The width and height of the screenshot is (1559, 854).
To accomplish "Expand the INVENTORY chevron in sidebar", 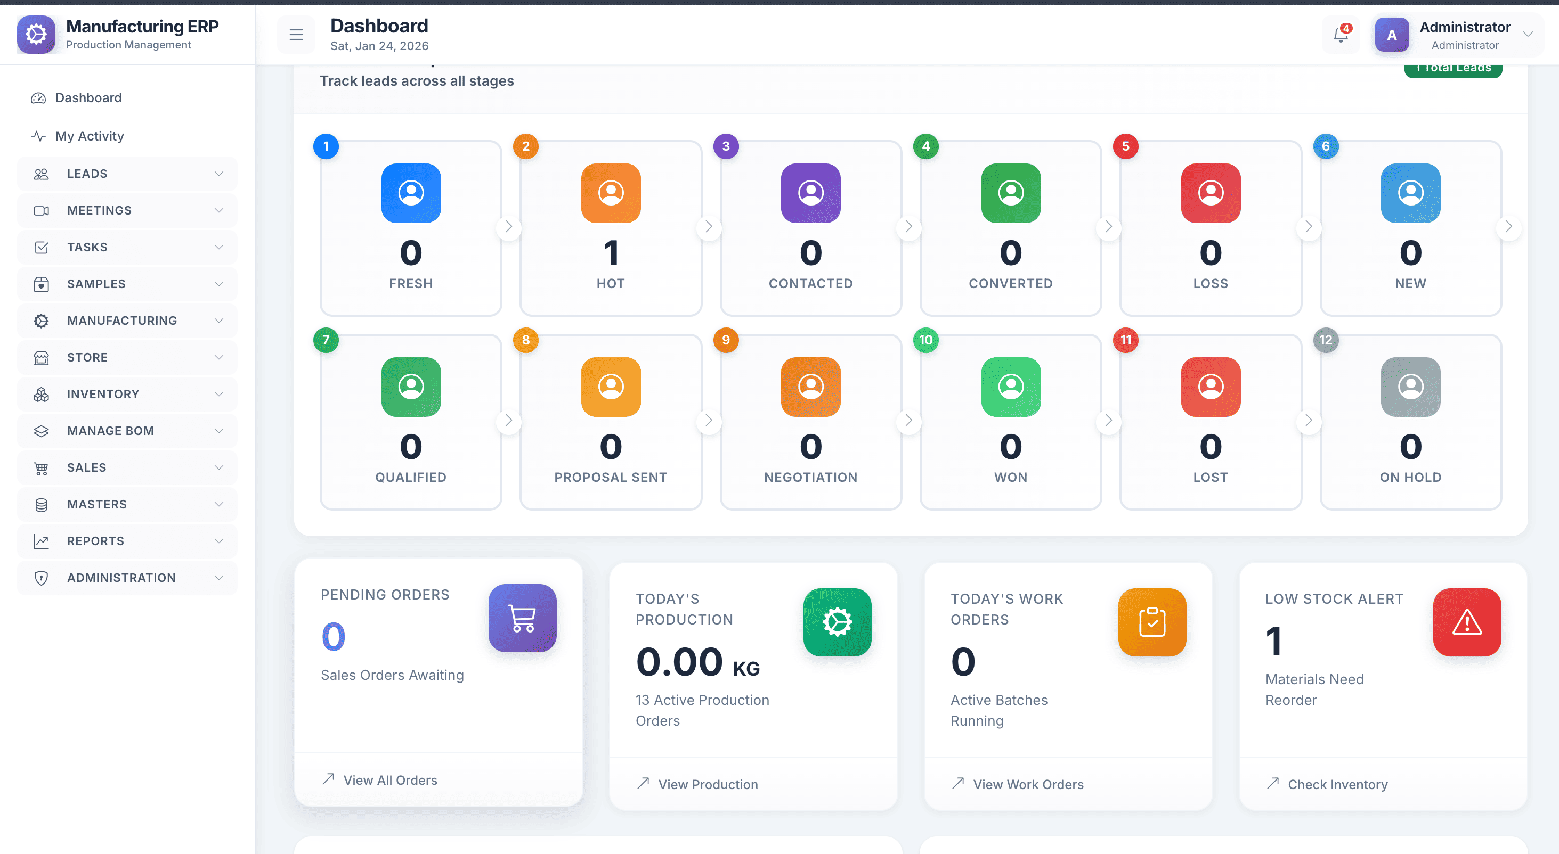I will (x=219, y=394).
